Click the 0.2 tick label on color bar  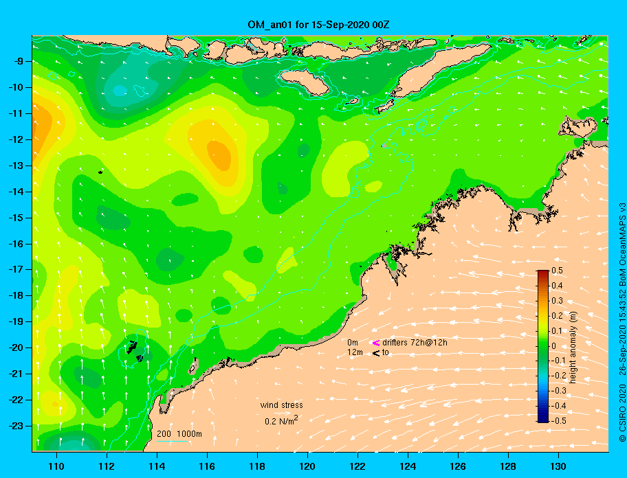[x=557, y=316]
